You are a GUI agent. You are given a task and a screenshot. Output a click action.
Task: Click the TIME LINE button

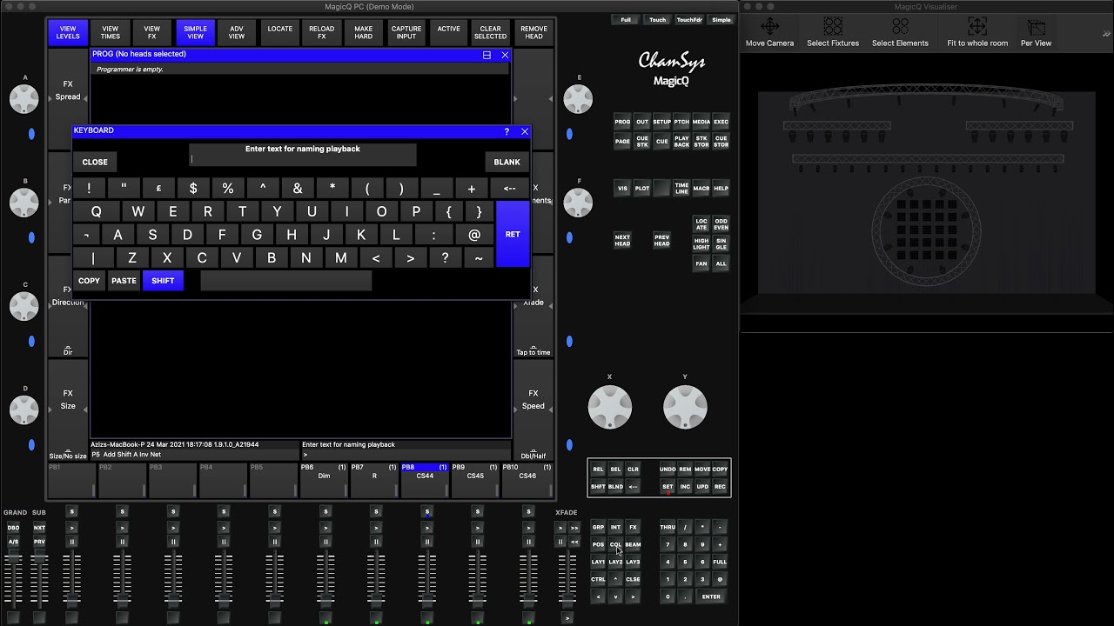pyautogui.click(x=681, y=189)
